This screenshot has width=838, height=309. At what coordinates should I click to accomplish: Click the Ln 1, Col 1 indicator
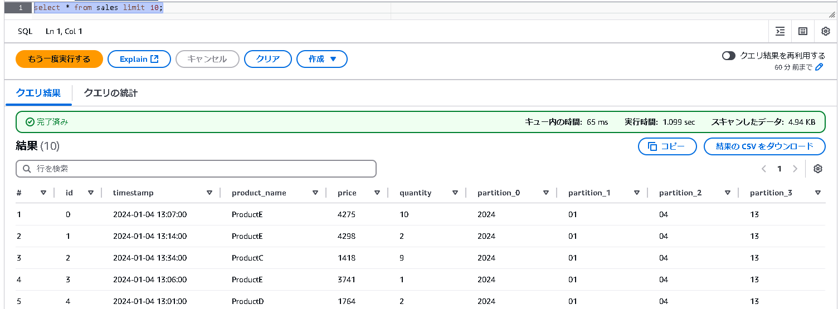coord(64,32)
